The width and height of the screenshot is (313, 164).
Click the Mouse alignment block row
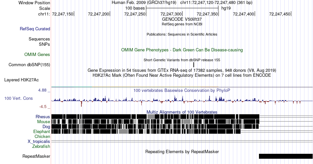tap(155, 122)
